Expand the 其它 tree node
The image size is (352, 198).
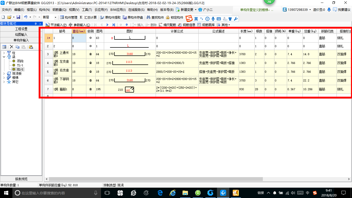coord(4,82)
